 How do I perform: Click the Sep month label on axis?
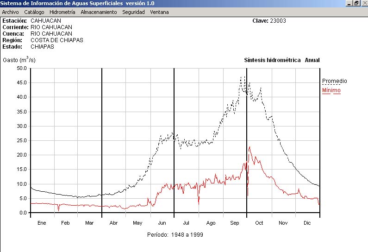(x=235, y=223)
